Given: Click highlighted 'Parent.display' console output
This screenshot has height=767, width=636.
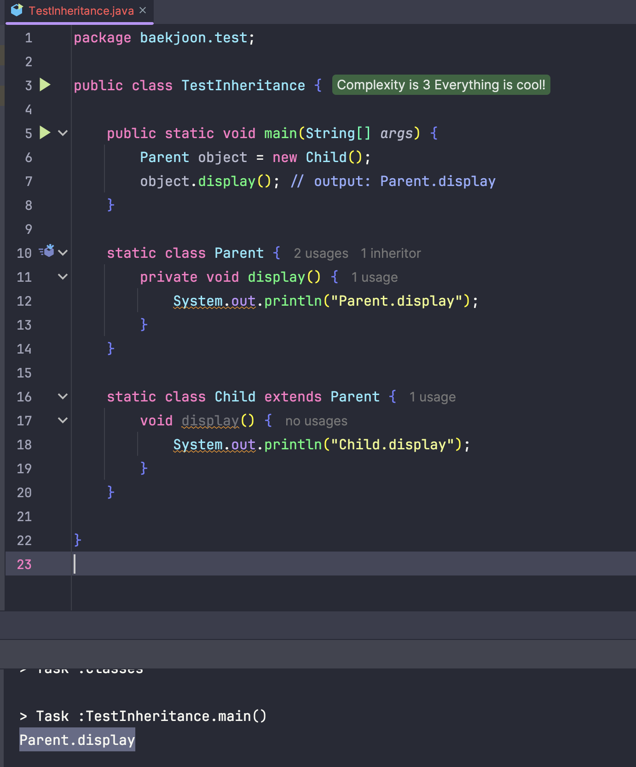Looking at the screenshot, I should pos(77,740).
